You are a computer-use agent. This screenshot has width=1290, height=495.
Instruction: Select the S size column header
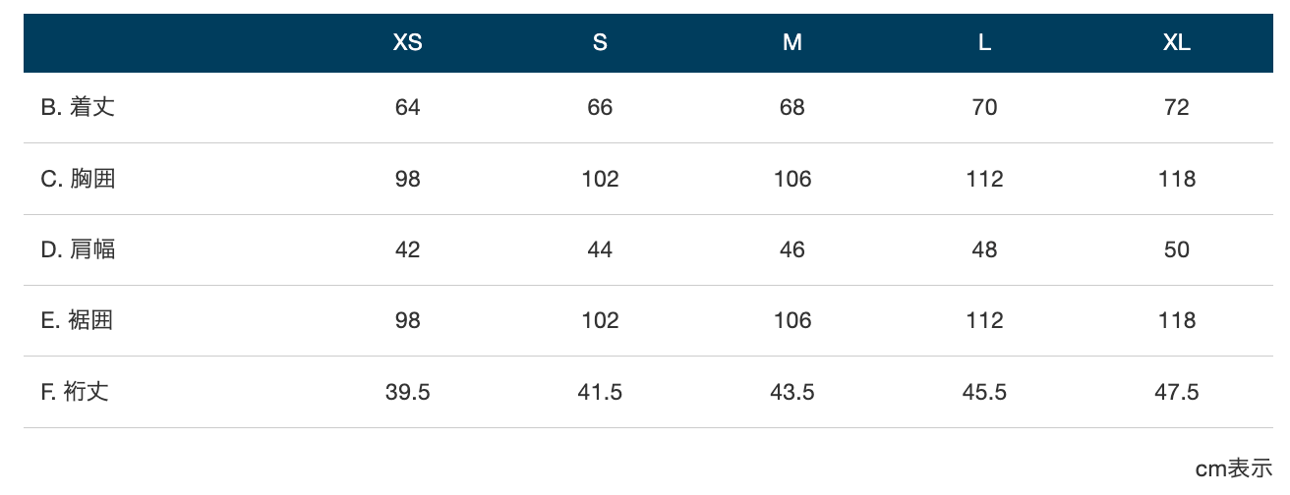[600, 43]
